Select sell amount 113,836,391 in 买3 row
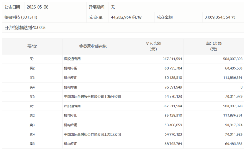 (233, 78)
